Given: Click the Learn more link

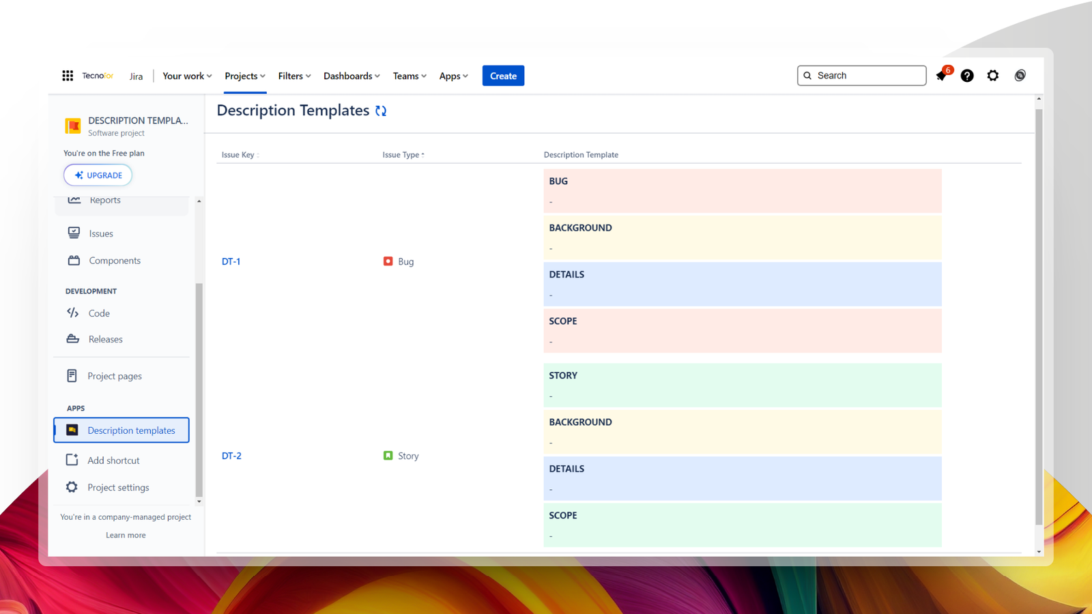Looking at the screenshot, I should tap(126, 535).
